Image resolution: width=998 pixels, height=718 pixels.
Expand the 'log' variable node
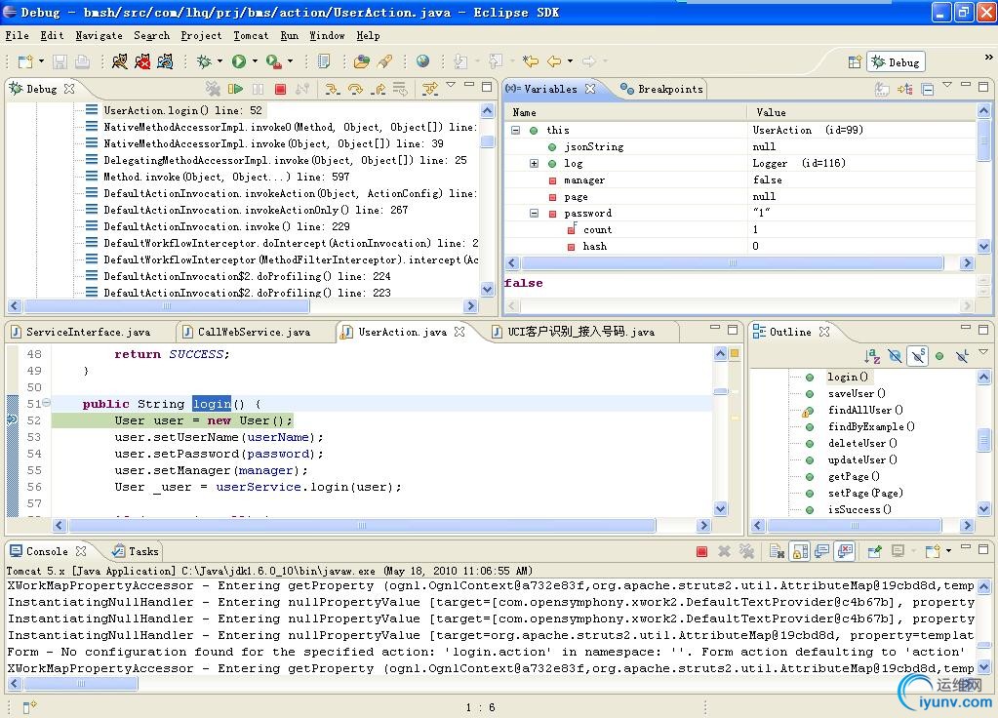coord(534,164)
